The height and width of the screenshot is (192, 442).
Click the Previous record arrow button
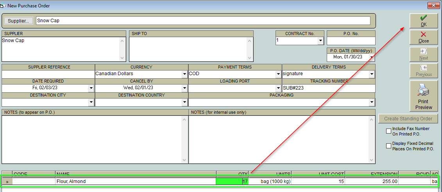coord(424,71)
